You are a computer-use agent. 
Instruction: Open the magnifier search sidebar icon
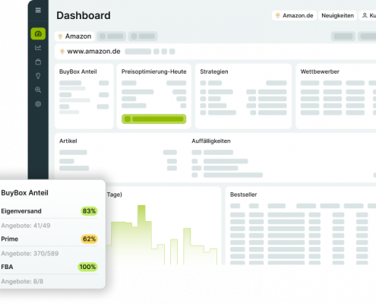38,90
